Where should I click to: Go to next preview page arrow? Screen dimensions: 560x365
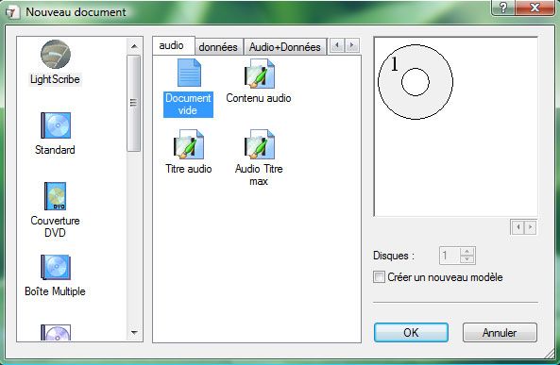pyautogui.click(x=531, y=227)
